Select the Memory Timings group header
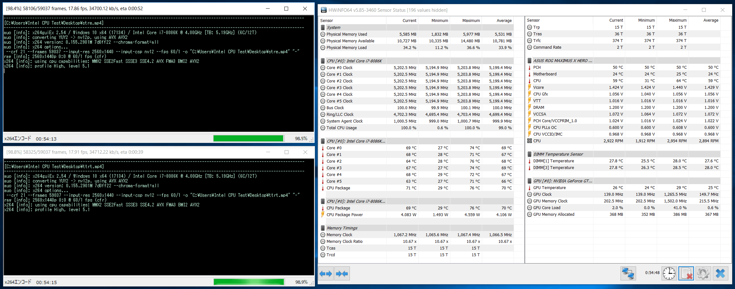The width and height of the screenshot is (735, 289). (x=417, y=228)
